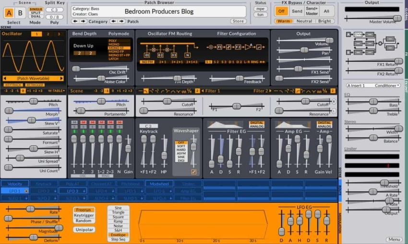Choose the Step Seq LFO shape
The height and width of the screenshot is (244, 408).
tap(118, 239)
